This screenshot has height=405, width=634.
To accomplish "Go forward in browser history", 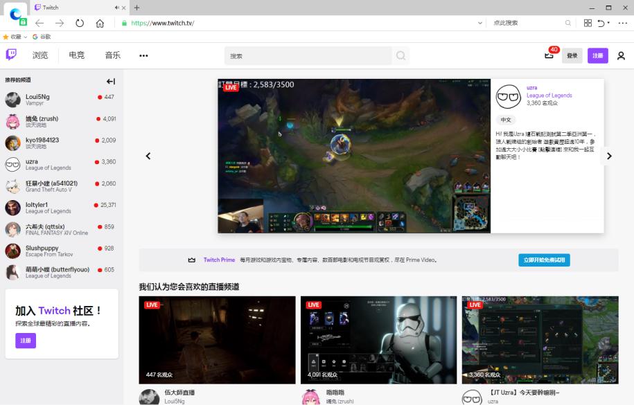I will click(60, 23).
